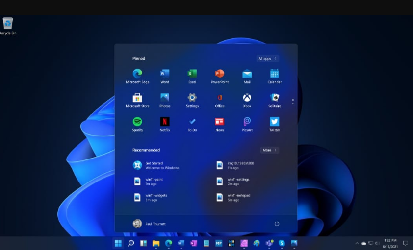The height and width of the screenshot is (250, 413).
Task: Expand the hidden system tray icons chevron
Action: pos(357,243)
